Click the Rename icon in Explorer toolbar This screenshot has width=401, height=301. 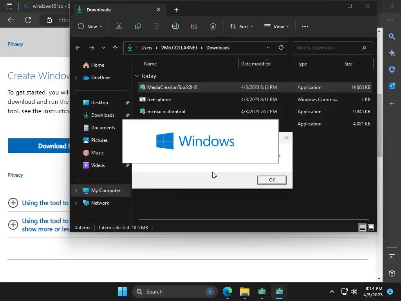pyautogui.click(x=175, y=26)
